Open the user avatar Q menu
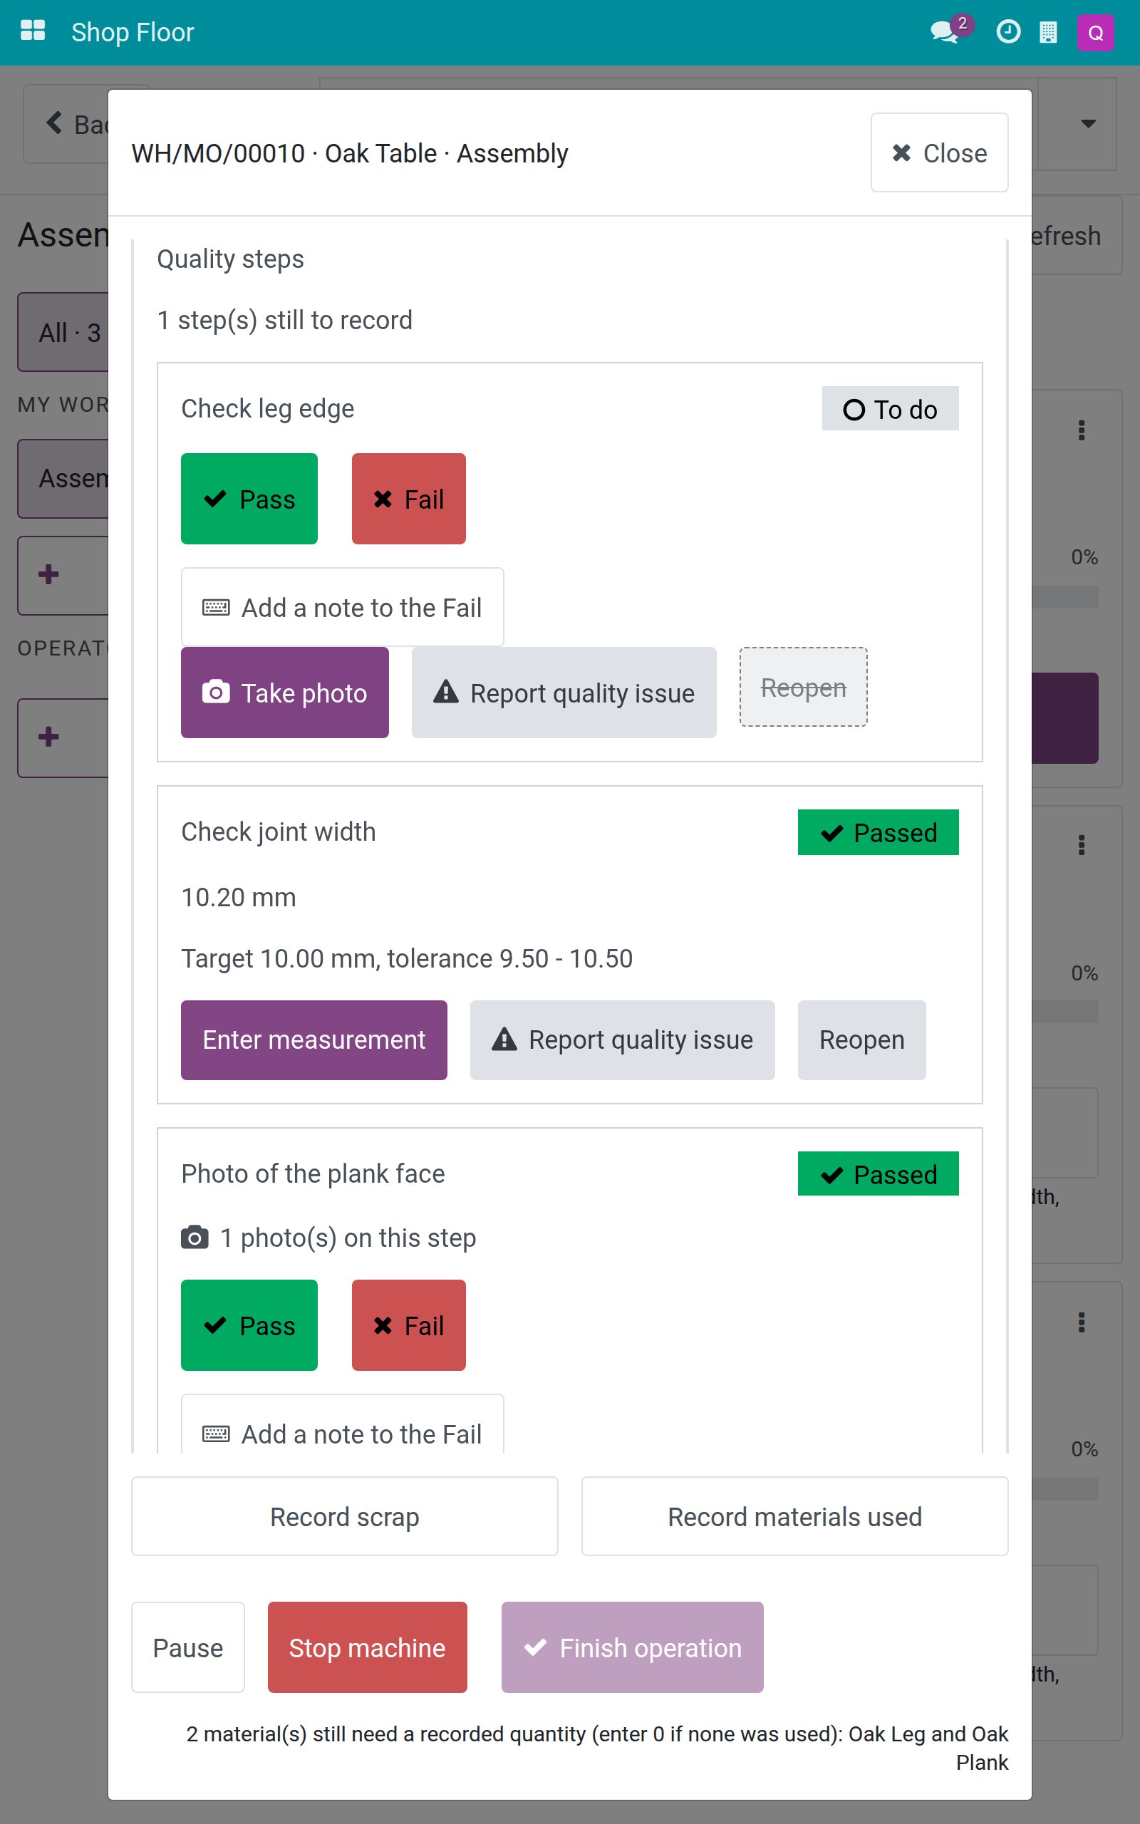The height and width of the screenshot is (1824, 1140). pos(1095,32)
